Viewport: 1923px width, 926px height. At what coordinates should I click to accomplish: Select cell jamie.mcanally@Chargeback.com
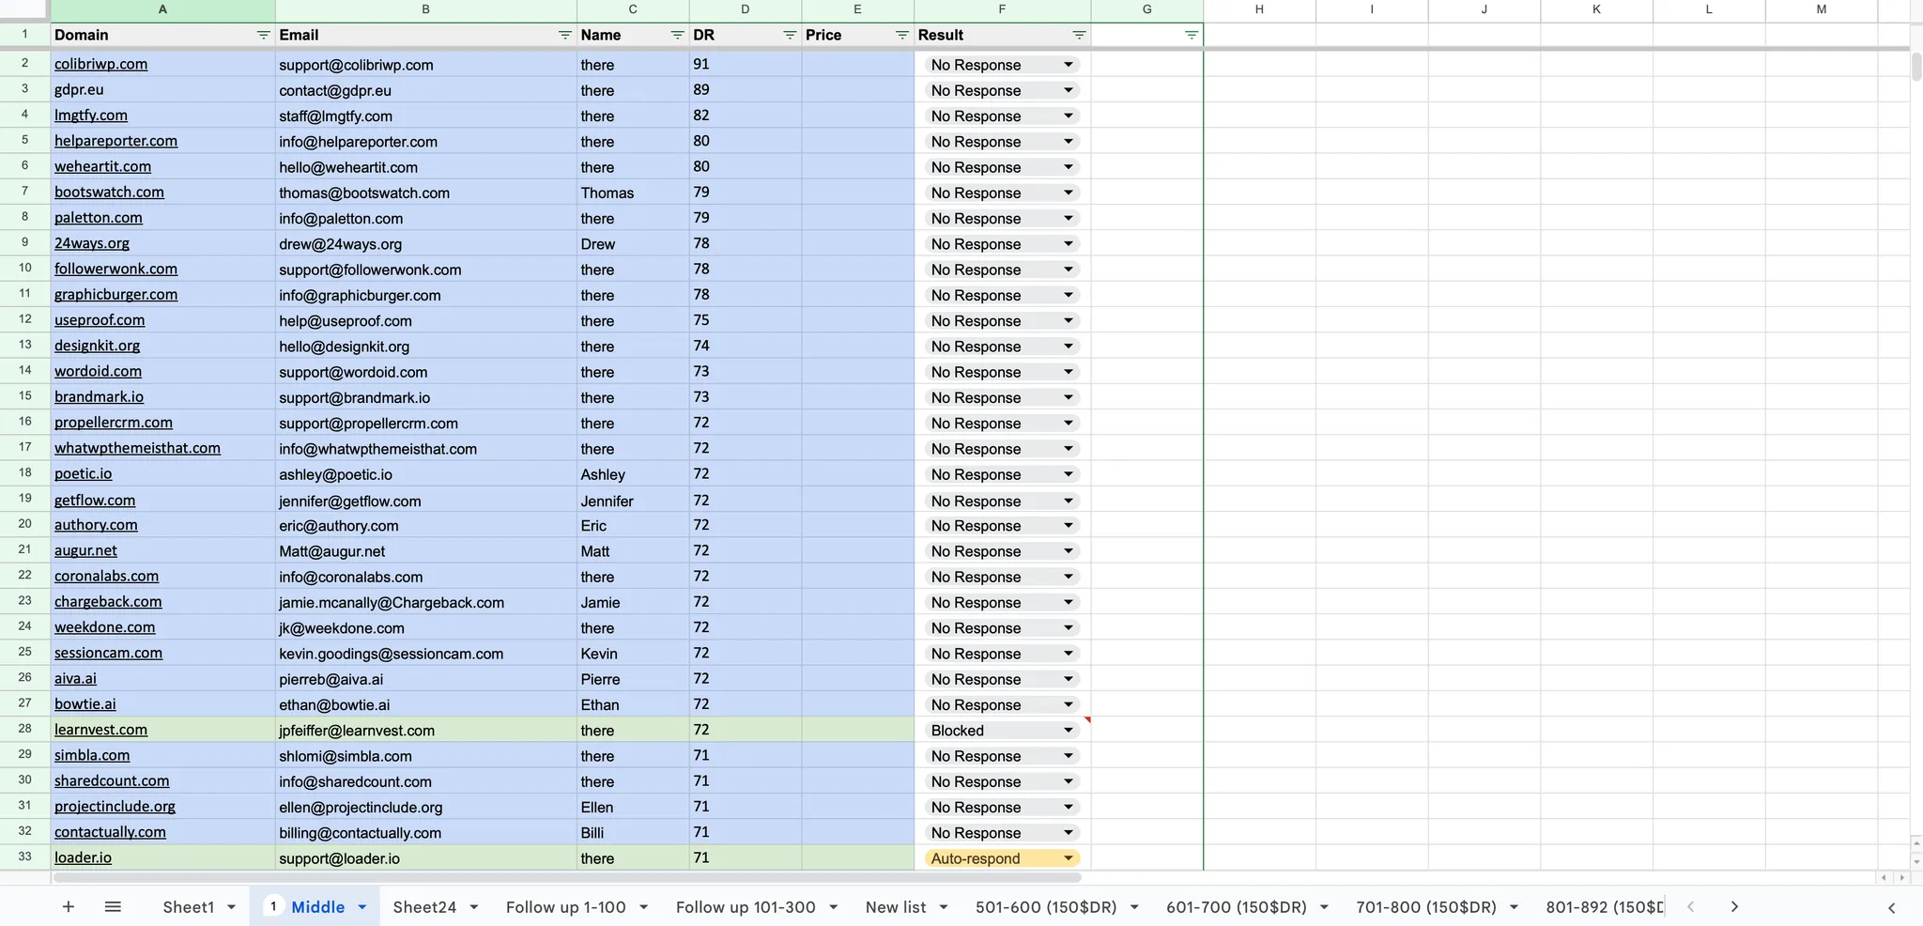tap(425, 602)
